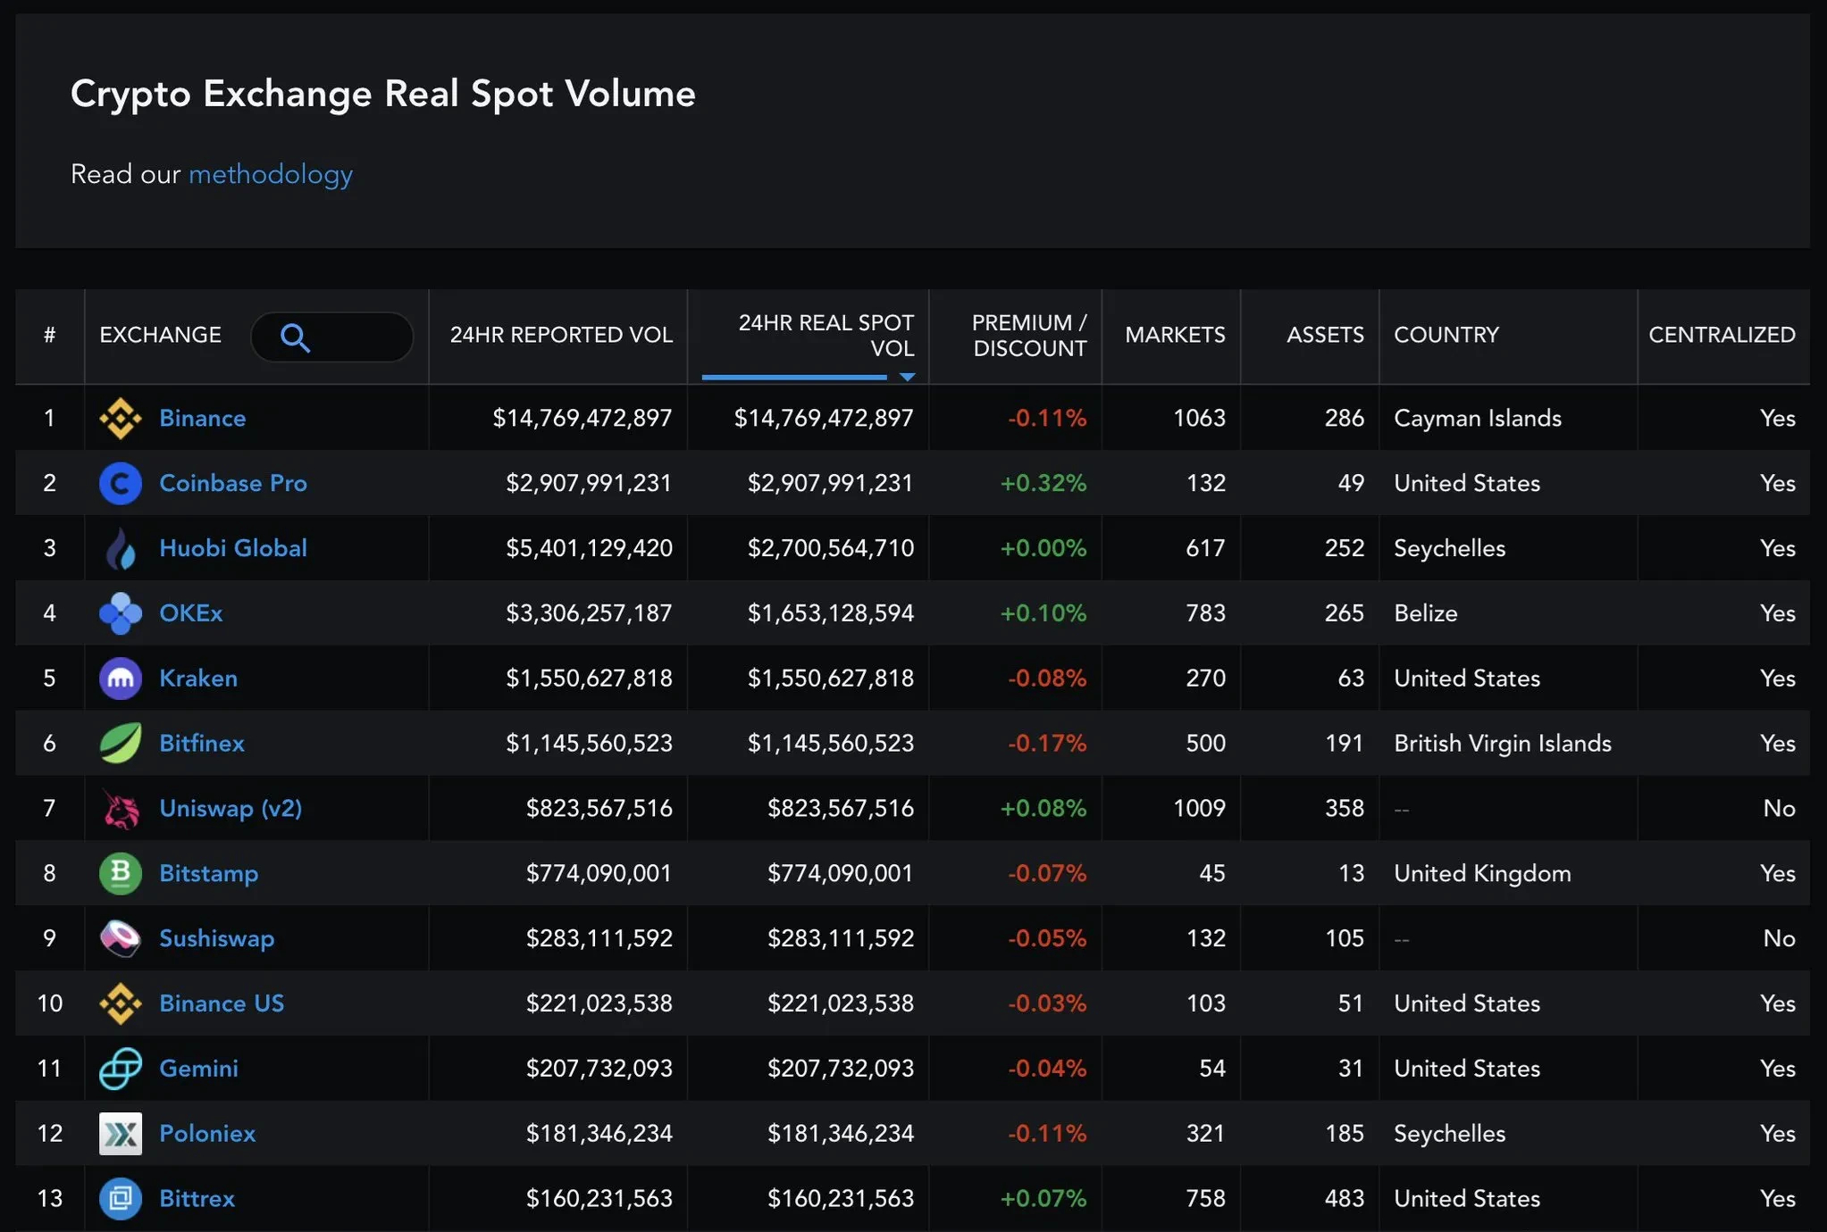
Task: Open the OKEx exchange link
Action: pos(191,613)
